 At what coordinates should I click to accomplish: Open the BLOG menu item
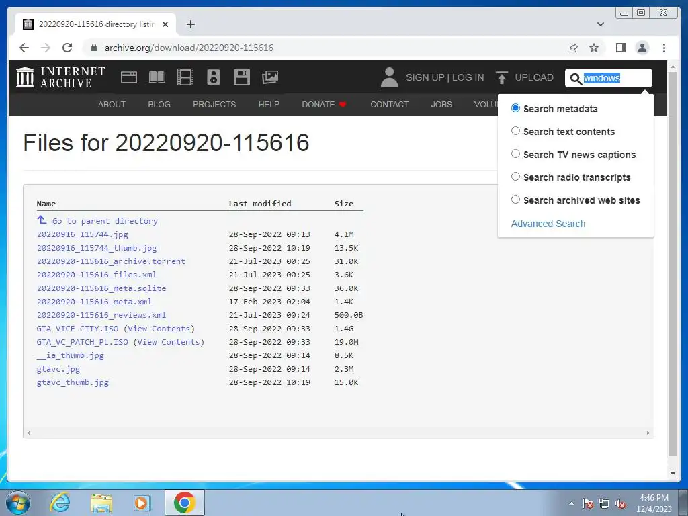pos(159,104)
